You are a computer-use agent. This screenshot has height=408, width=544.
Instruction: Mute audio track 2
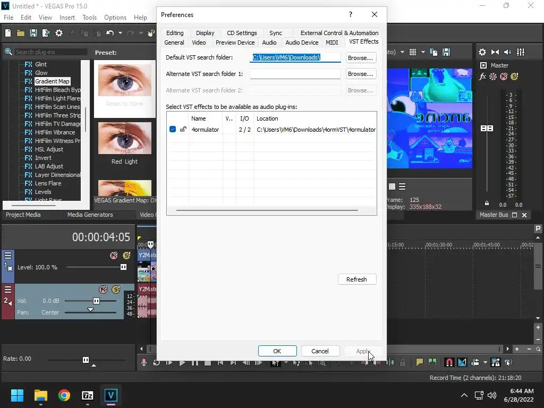(x=103, y=290)
